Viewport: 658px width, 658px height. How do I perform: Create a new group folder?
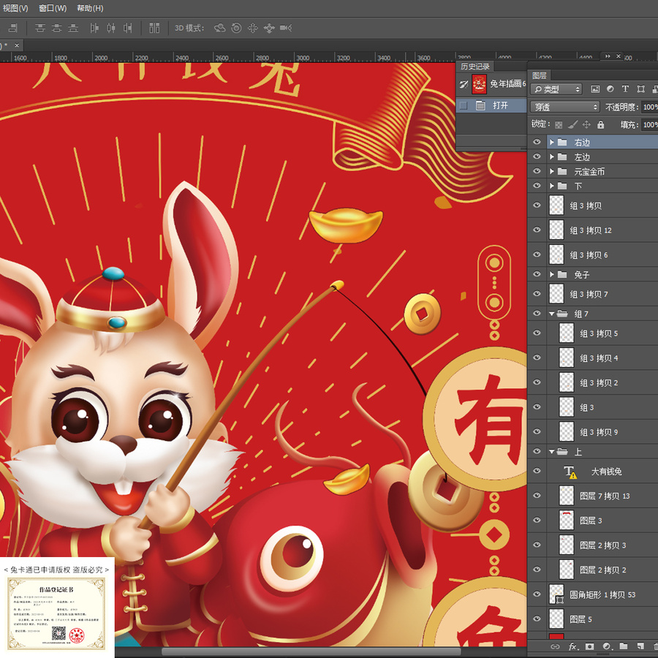coord(624,646)
